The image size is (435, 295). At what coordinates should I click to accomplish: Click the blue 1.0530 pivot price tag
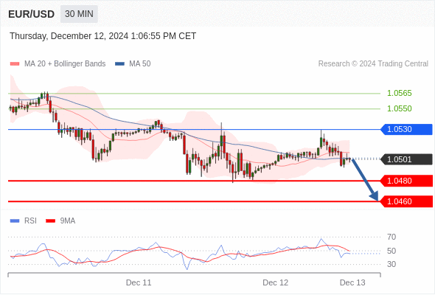pos(407,129)
